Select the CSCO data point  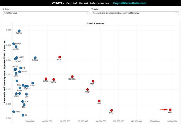[54, 80]
